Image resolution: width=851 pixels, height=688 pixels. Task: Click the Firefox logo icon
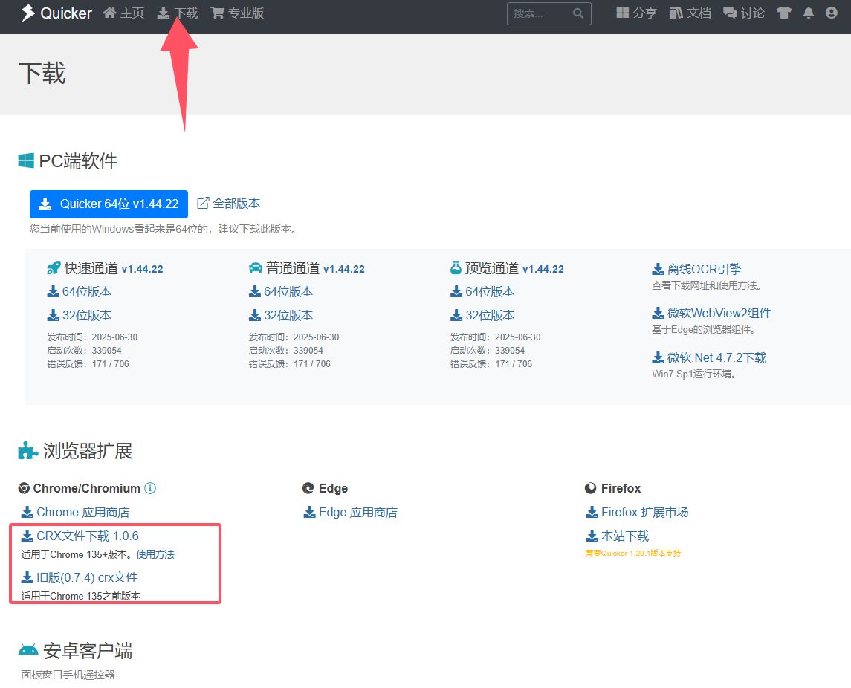(590, 488)
